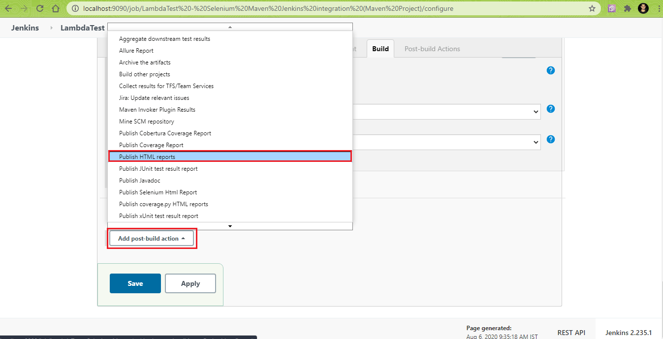Select Aggregate downstream test results

(x=230, y=39)
